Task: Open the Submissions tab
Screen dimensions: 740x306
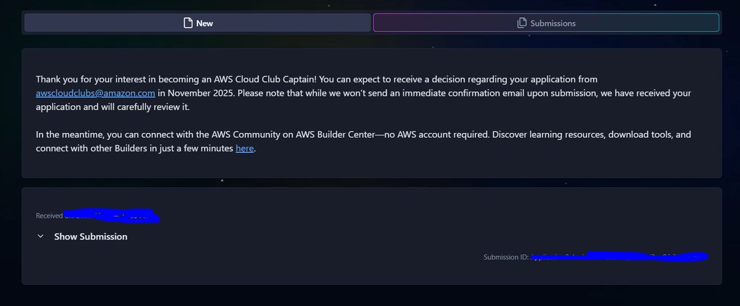Action: click(546, 23)
